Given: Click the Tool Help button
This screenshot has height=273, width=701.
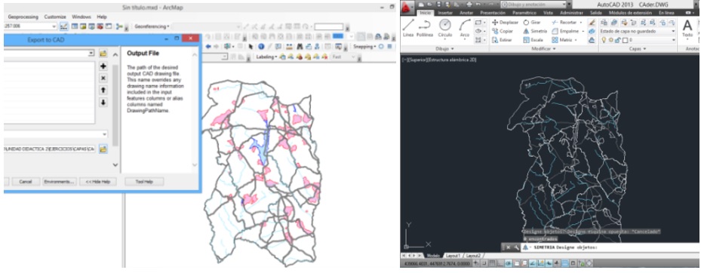Looking at the screenshot, I should tap(144, 182).
